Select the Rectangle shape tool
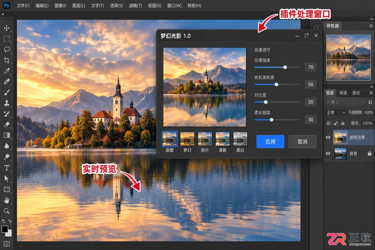Viewport: 375px width, 250px height. 7,190
